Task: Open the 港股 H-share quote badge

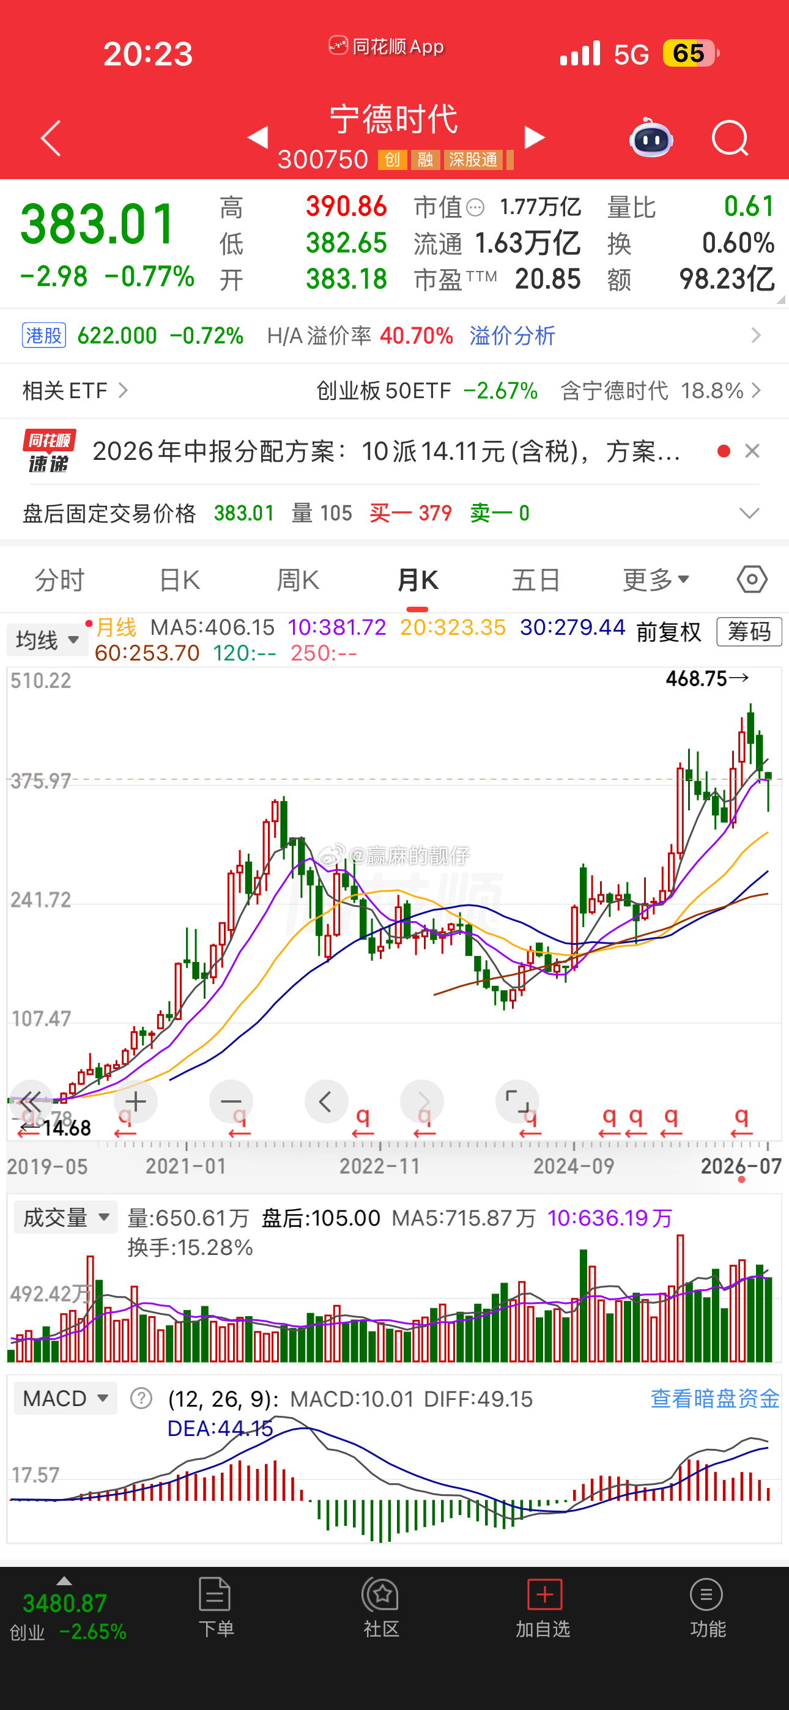Action: tap(44, 335)
